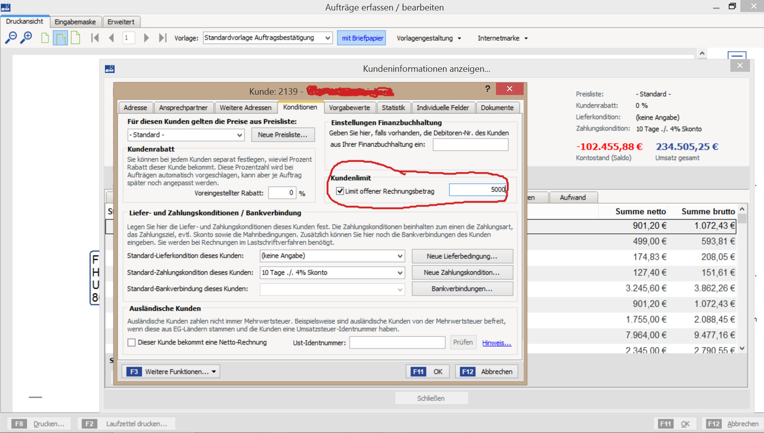Toggle the mit Briefpapier button
This screenshot has width=764, height=433.
[x=362, y=38]
